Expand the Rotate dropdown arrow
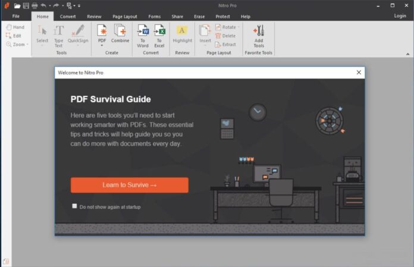The image size is (414, 267). click(x=239, y=27)
